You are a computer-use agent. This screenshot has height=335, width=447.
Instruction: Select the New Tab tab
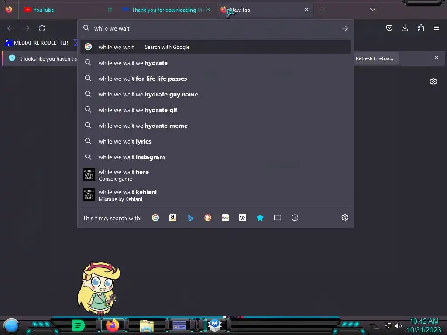tap(265, 10)
